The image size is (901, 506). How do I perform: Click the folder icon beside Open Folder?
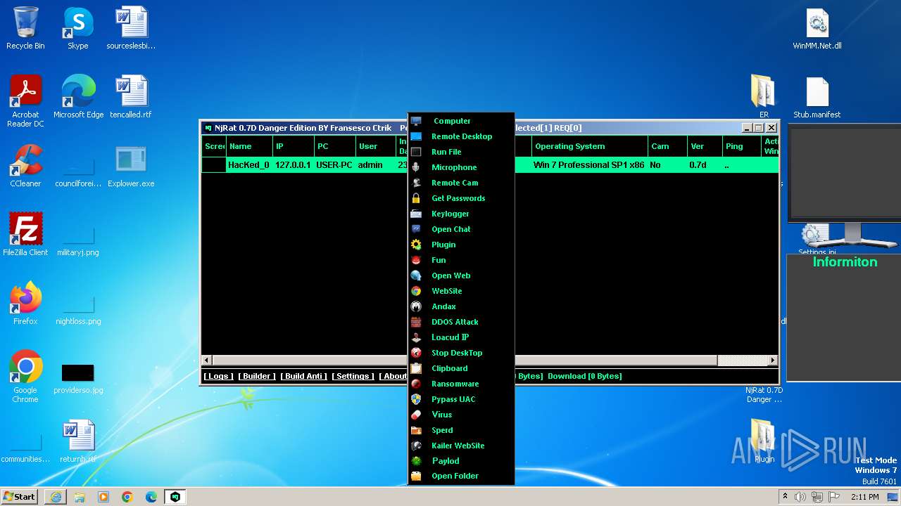click(416, 476)
